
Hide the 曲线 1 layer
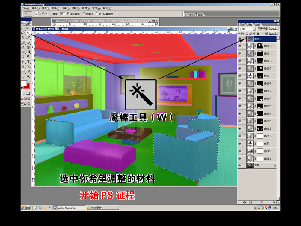tap(240, 159)
